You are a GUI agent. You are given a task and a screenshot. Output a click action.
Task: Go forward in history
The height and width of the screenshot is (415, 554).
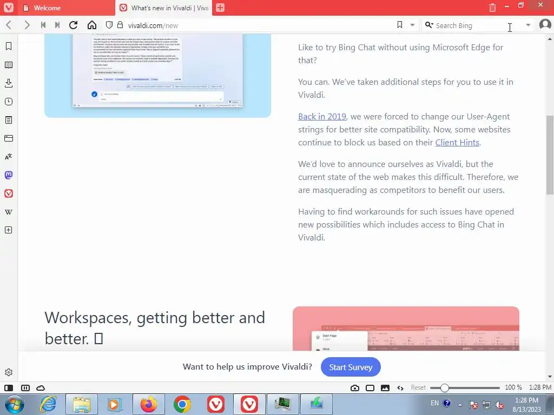(27, 25)
